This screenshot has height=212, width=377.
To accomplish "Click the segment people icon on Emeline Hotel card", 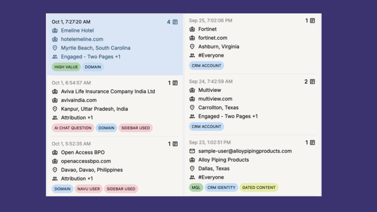I will coord(55,57).
